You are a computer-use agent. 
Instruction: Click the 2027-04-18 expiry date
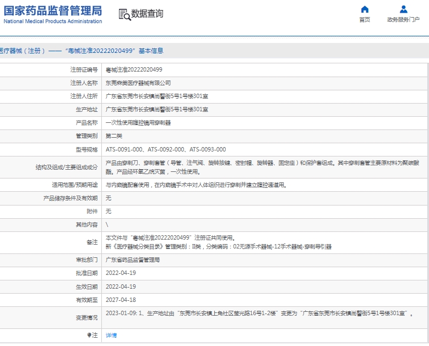point(121,300)
